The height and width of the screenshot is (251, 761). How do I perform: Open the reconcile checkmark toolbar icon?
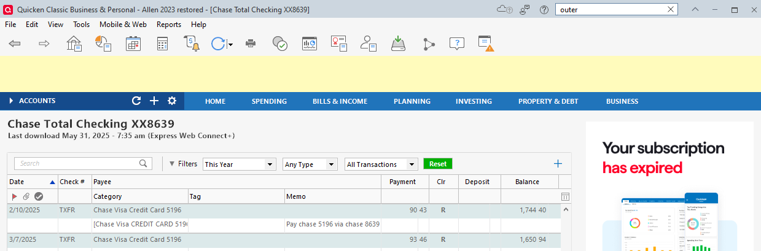click(280, 44)
